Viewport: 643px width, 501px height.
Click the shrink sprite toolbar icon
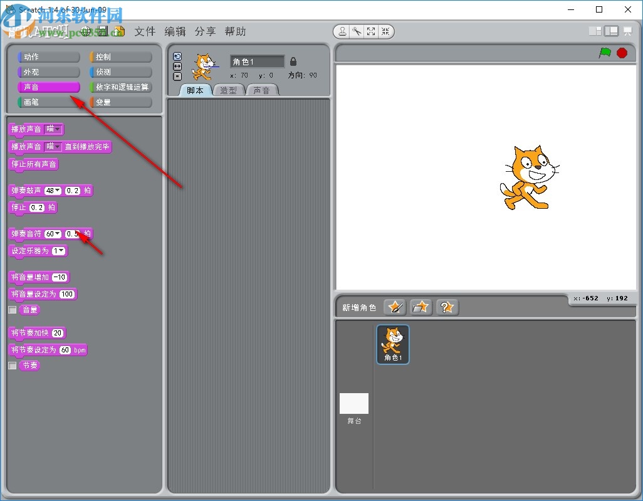coord(386,31)
